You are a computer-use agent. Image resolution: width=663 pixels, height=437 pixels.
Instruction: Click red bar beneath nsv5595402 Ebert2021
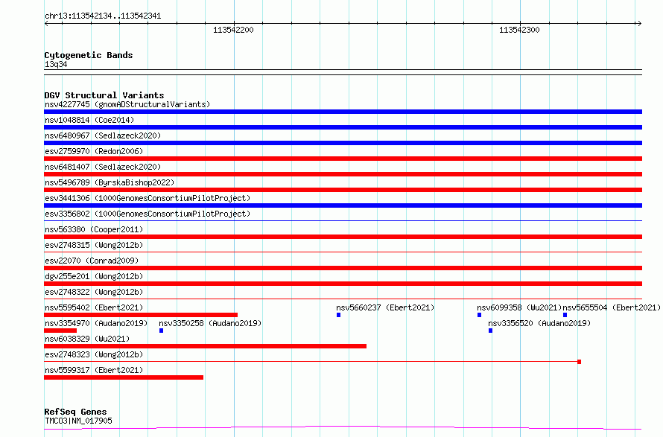141,315
